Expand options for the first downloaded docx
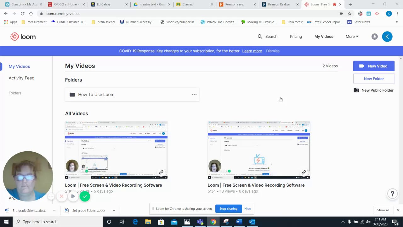The width and height of the screenshot is (403, 227). [x=54, y=210]
